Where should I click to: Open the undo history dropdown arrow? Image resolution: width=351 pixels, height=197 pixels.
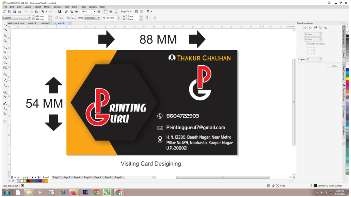pyautogui.click(x=46, y=11)
